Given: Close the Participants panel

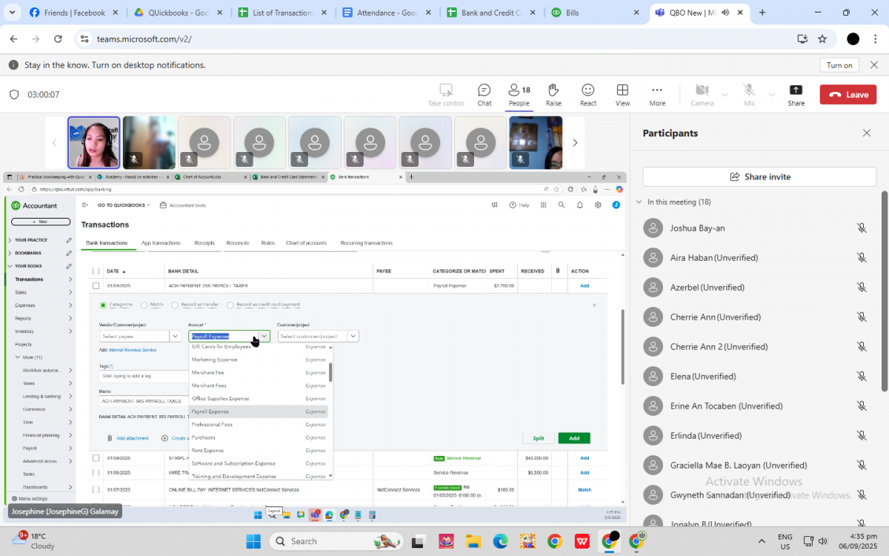Looking at the screenshot, I should tap(867, 133).
